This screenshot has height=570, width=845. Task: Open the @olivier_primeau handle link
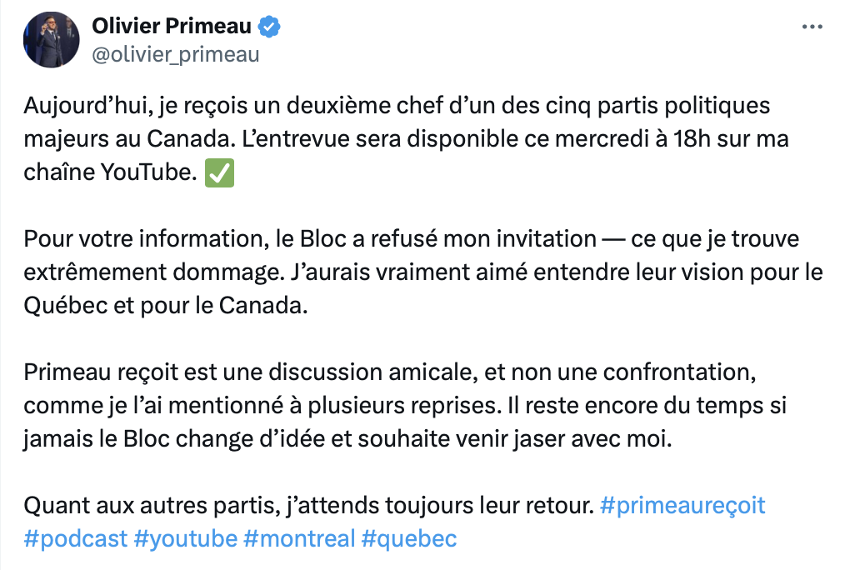176,55
